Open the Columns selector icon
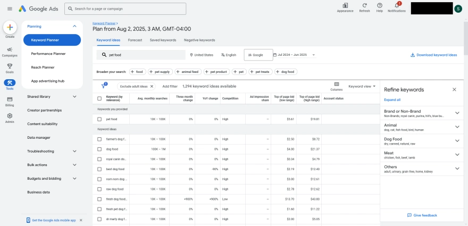Viewport: 468px width, 226px height. (x=336, y=85)
